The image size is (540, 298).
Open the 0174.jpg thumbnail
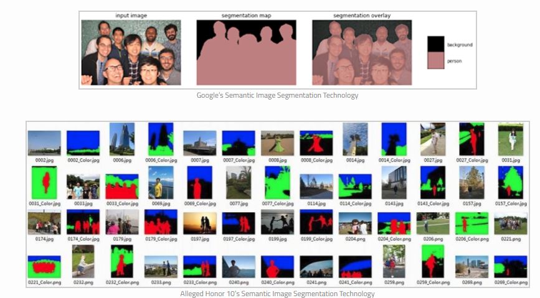44,222
